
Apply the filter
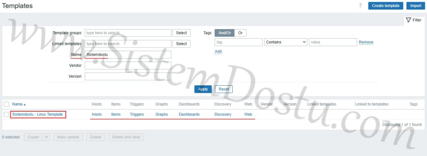pos(203,89)
